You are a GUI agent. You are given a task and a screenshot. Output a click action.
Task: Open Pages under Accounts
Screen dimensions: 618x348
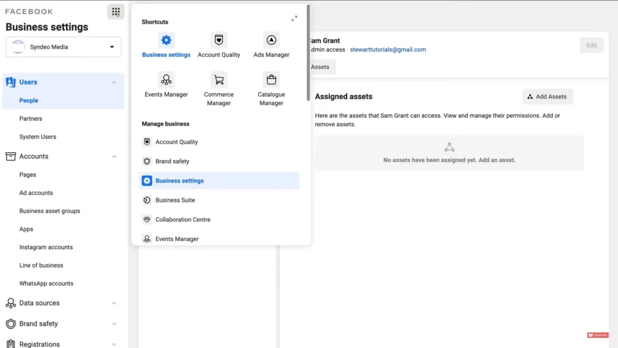(28, 175)
